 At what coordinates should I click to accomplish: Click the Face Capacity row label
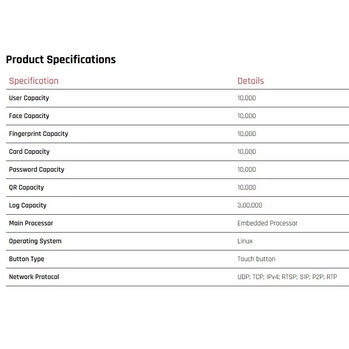click(x=29, y=116)
